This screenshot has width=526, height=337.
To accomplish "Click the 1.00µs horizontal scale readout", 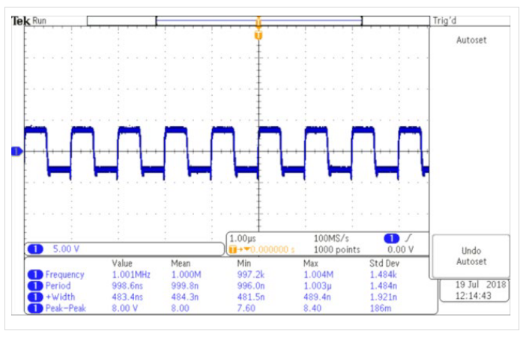I will click(244, 237).
